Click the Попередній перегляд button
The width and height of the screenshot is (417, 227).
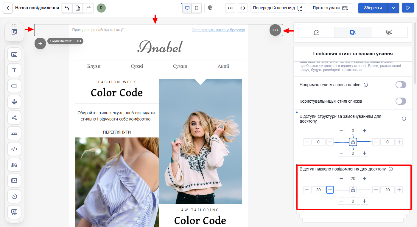tap(278, 8)
